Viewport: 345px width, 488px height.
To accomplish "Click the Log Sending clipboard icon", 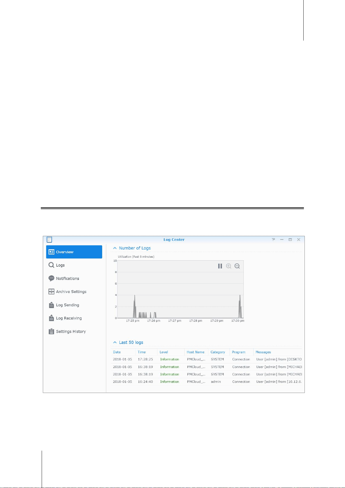I will [x=51, y=305].
